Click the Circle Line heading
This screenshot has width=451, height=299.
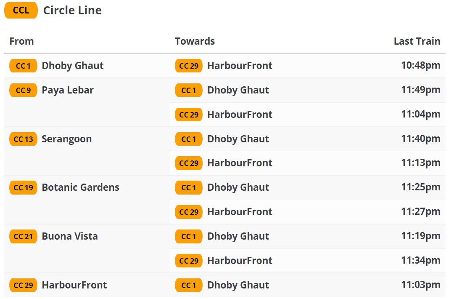[x=72, y=11]
